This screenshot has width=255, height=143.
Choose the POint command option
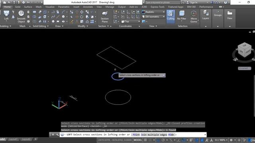click(136, 135)
